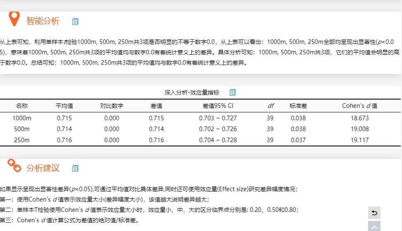Click the confidence interval 0.703 ~ 0.727
This screenshot has width=402, height=231.
coord(218,118)
